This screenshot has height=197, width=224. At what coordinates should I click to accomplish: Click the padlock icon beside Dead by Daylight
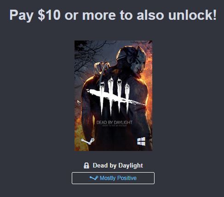[86, 166]
